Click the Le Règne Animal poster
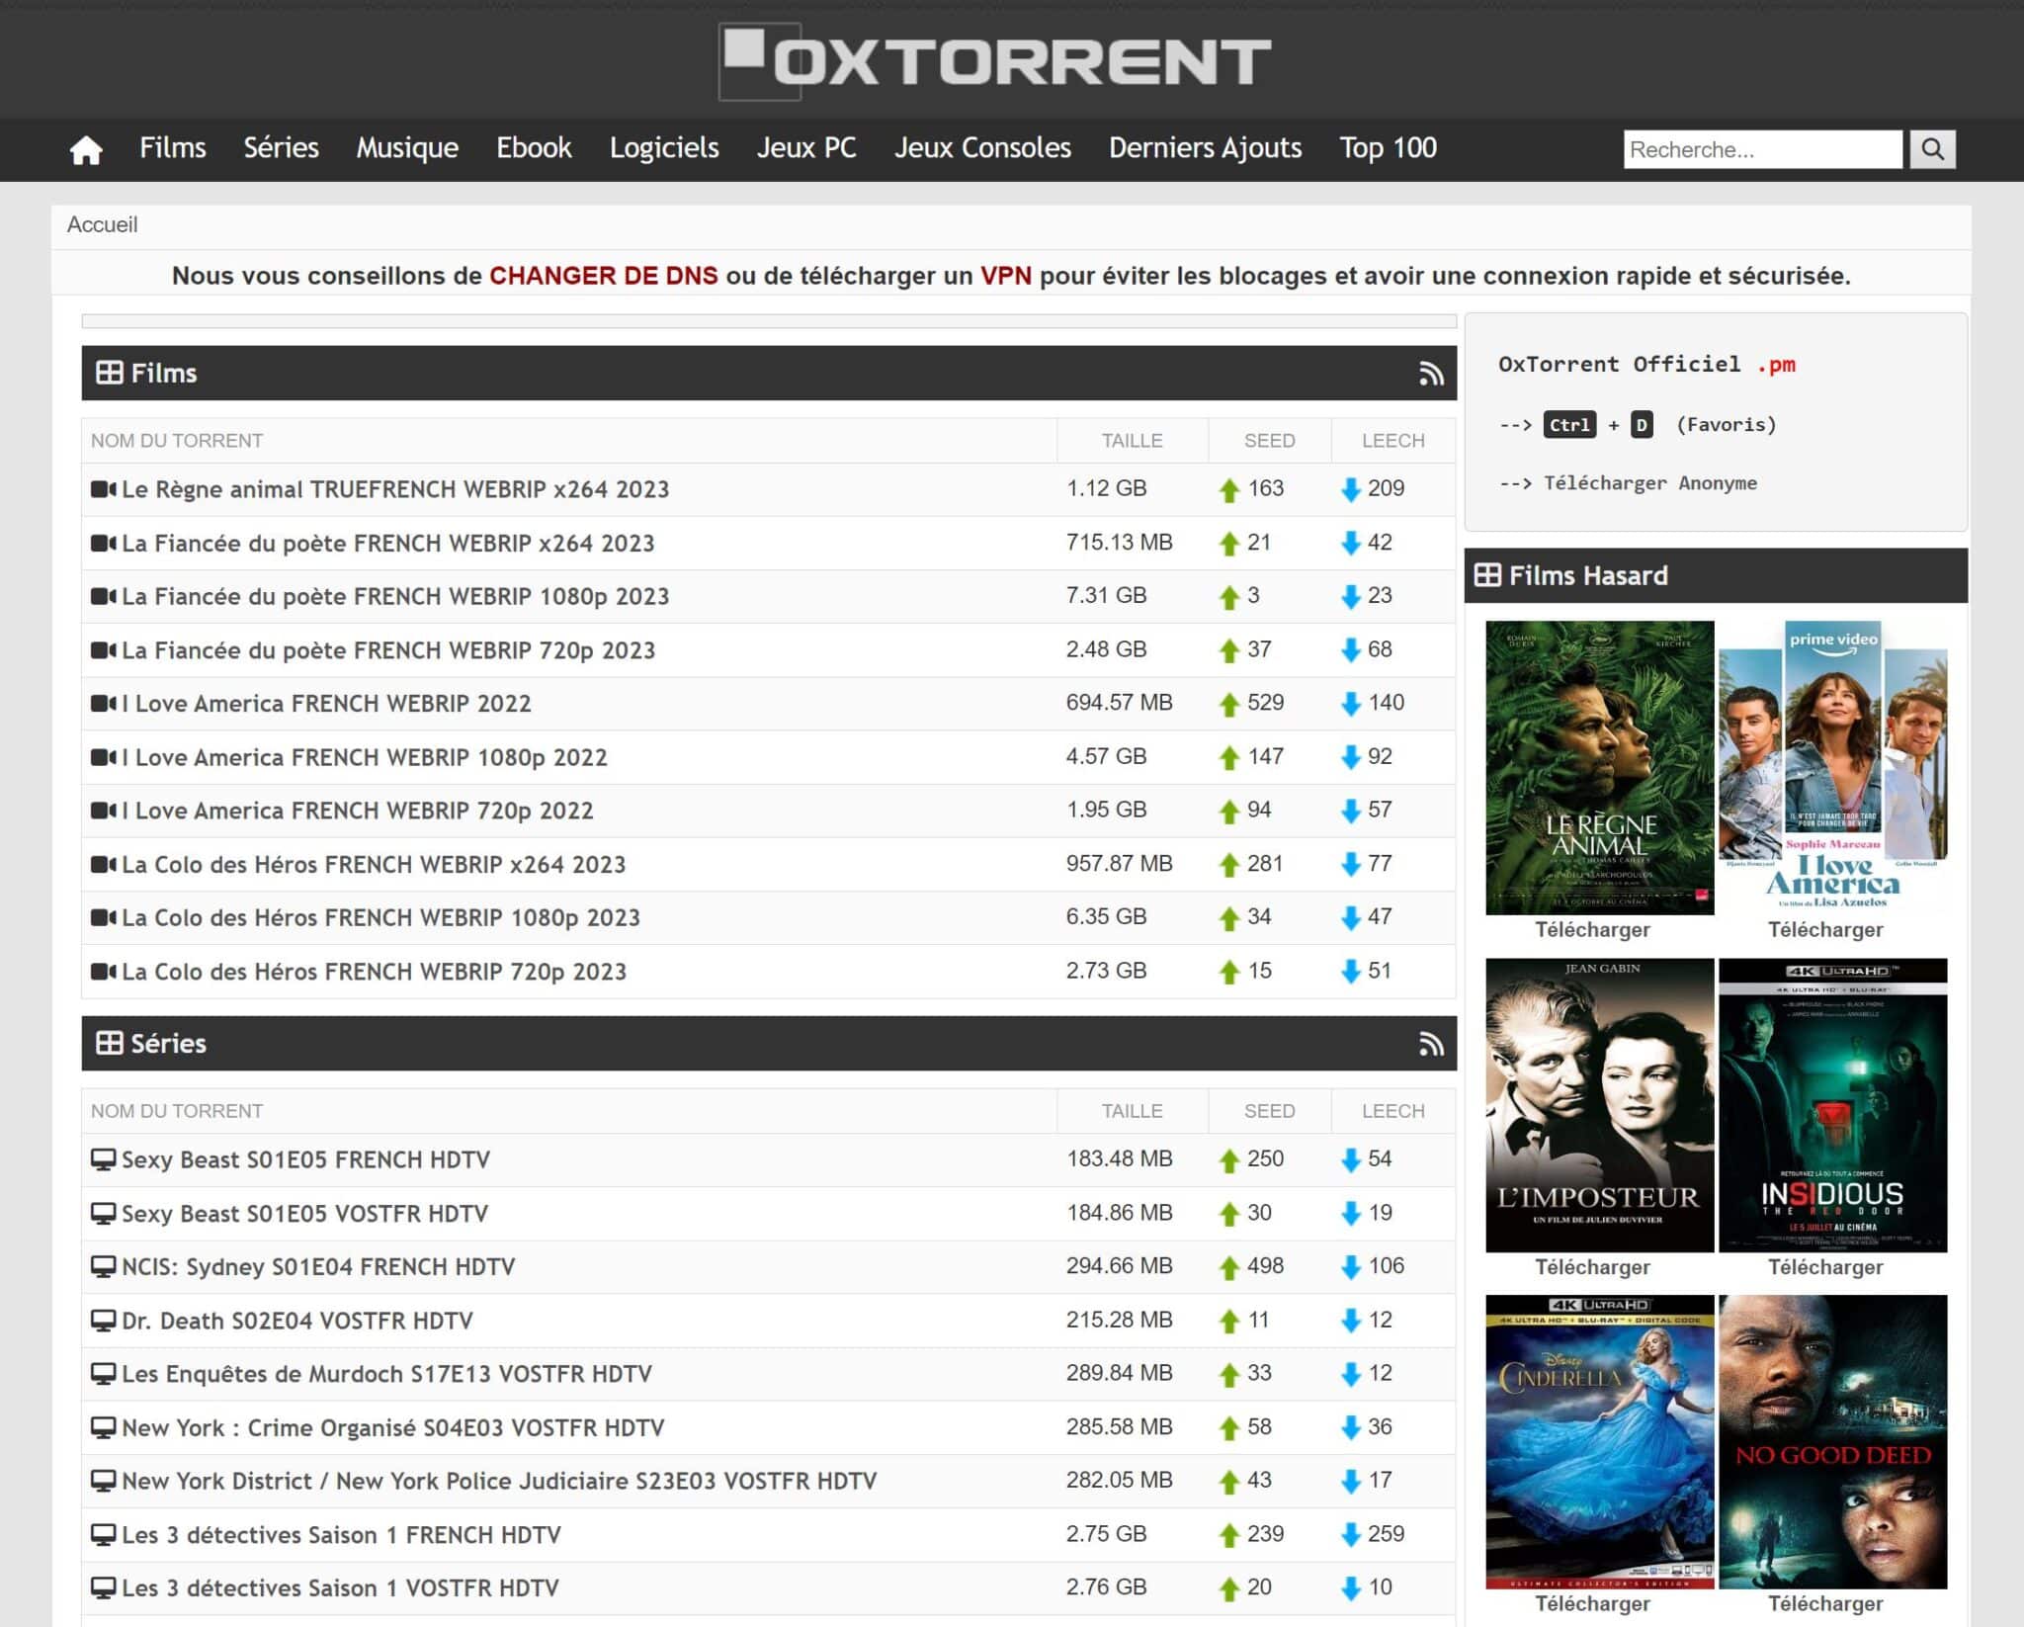 [1599, 768]
